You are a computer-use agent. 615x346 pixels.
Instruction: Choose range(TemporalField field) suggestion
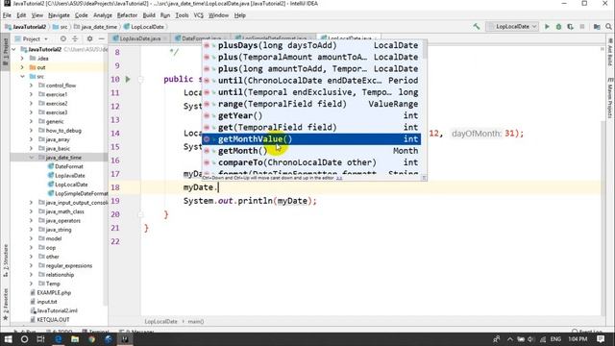click(311, 104)
